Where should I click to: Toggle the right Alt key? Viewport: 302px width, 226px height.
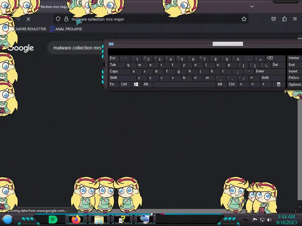[x=221, y=84]
